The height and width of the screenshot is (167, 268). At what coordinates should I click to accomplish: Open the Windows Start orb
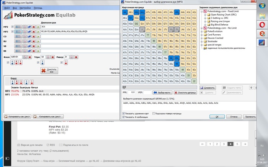(262, 5)
